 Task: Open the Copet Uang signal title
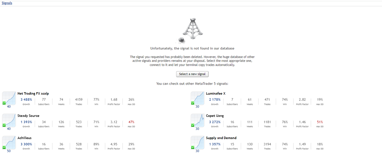215,116
